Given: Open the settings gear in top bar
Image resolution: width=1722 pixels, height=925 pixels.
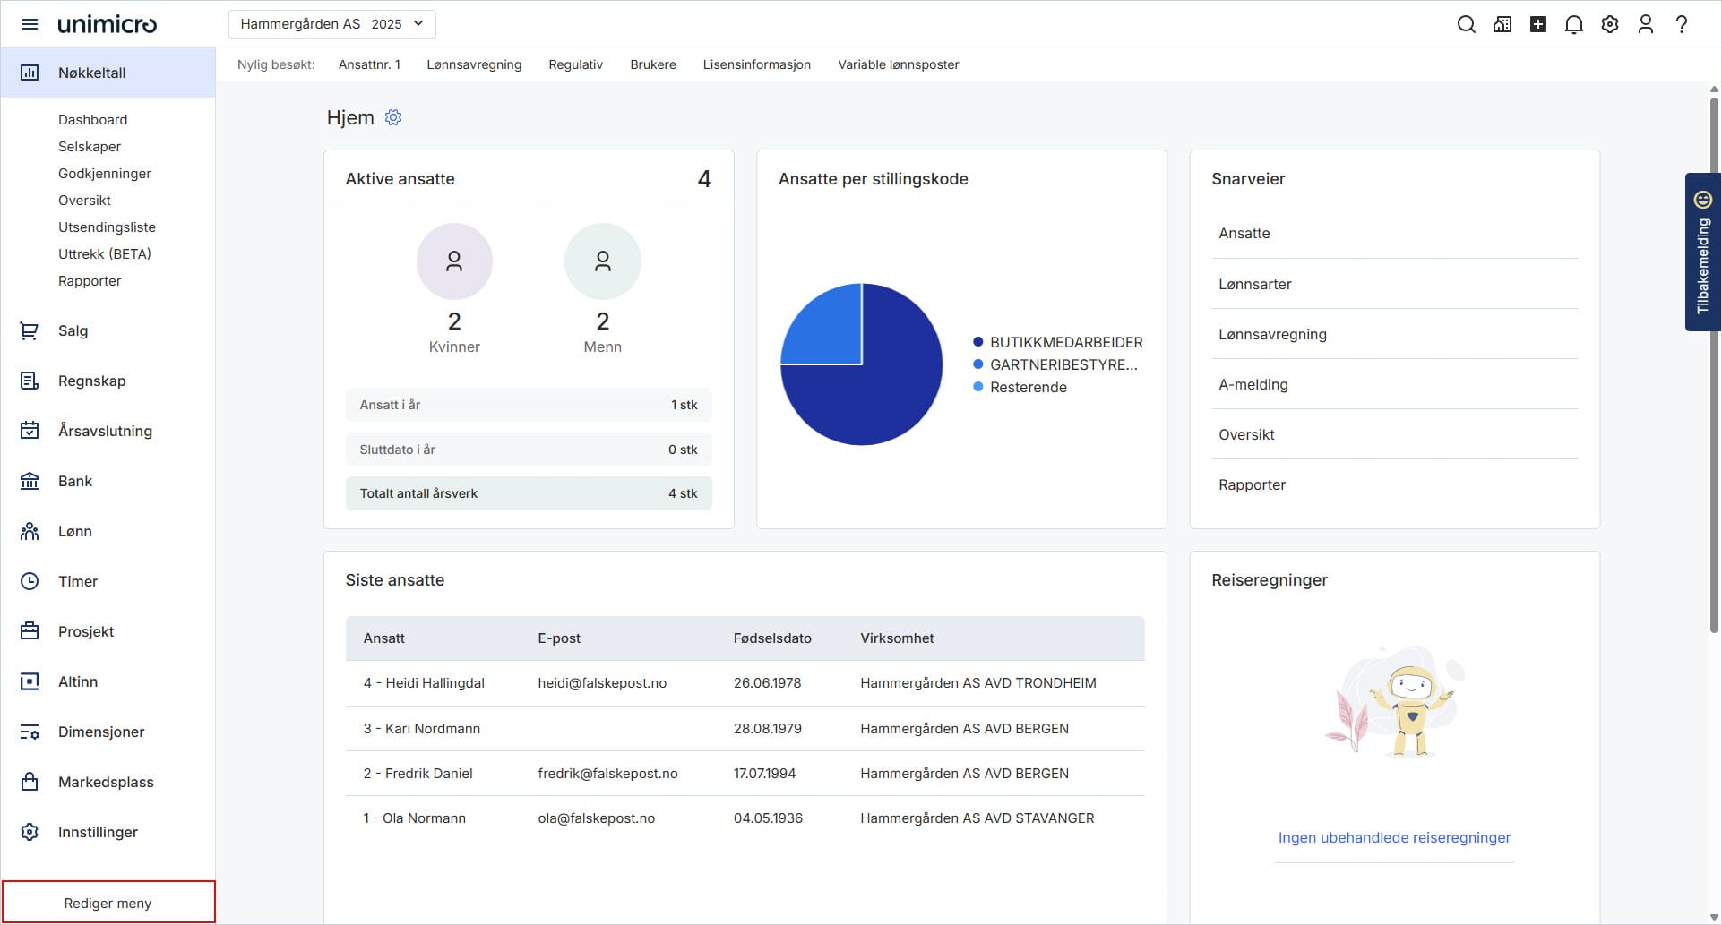Looking at the screenshot, I should coord(1610,24).
